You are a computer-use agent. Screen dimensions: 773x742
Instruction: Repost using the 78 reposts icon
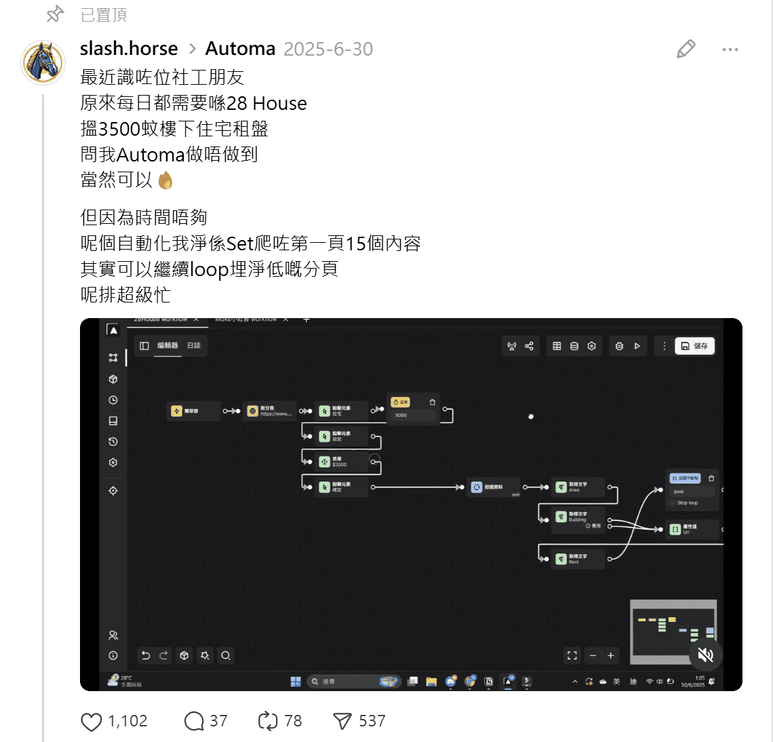pos(268,721)
